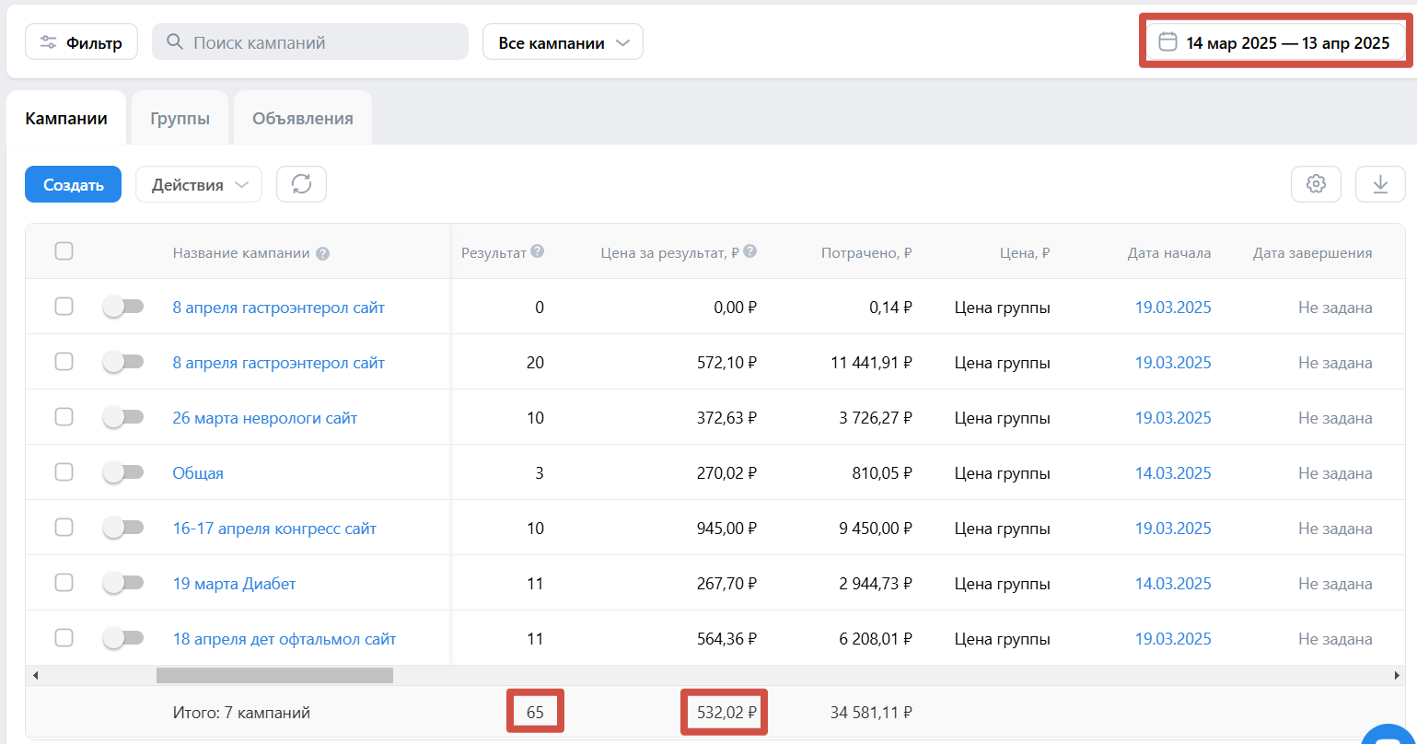Click the average price 532,02 ₽ in totals
Image resolution: width=1417 pixels, height=744 pixels.
(x=726, y=713)
